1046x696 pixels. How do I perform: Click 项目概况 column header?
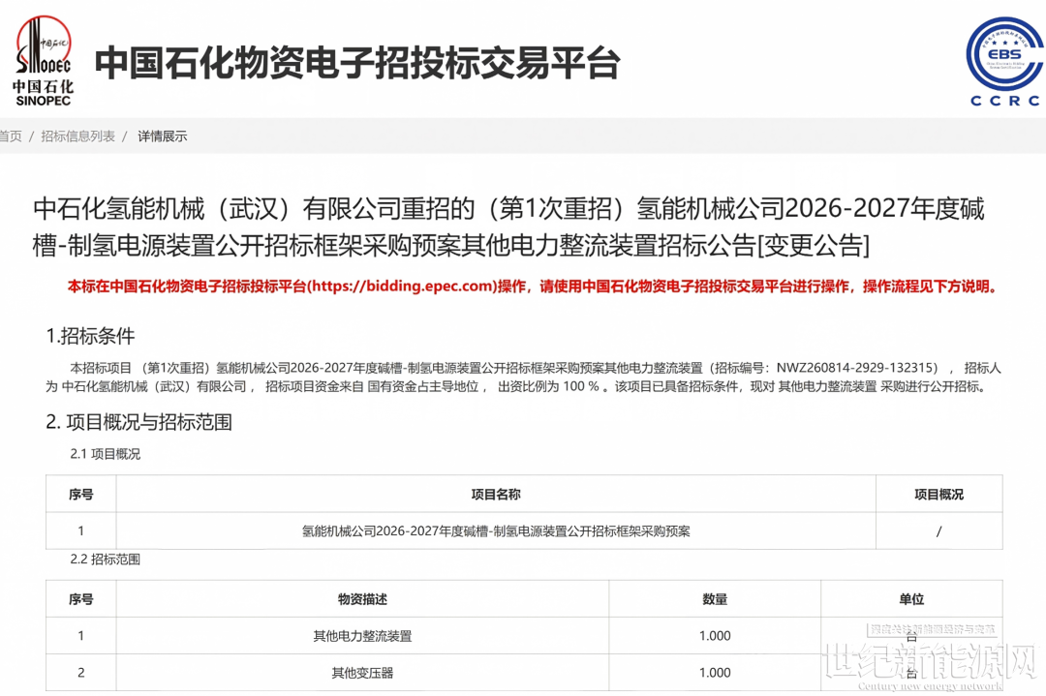click(x=938, y=494)
